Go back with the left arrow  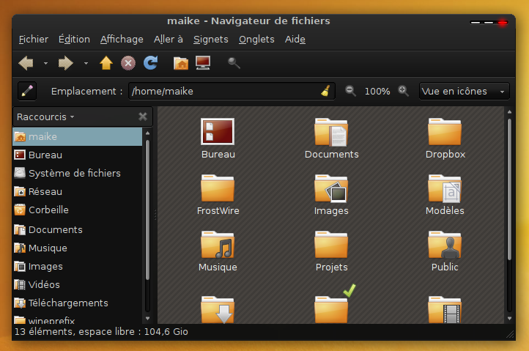click(x=26, y=63)
